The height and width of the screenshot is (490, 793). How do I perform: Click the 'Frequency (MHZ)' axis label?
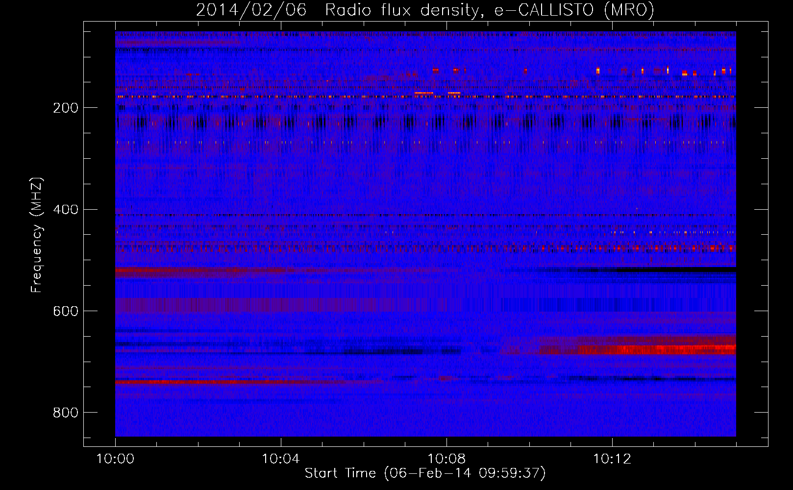(x=37, y=235)
